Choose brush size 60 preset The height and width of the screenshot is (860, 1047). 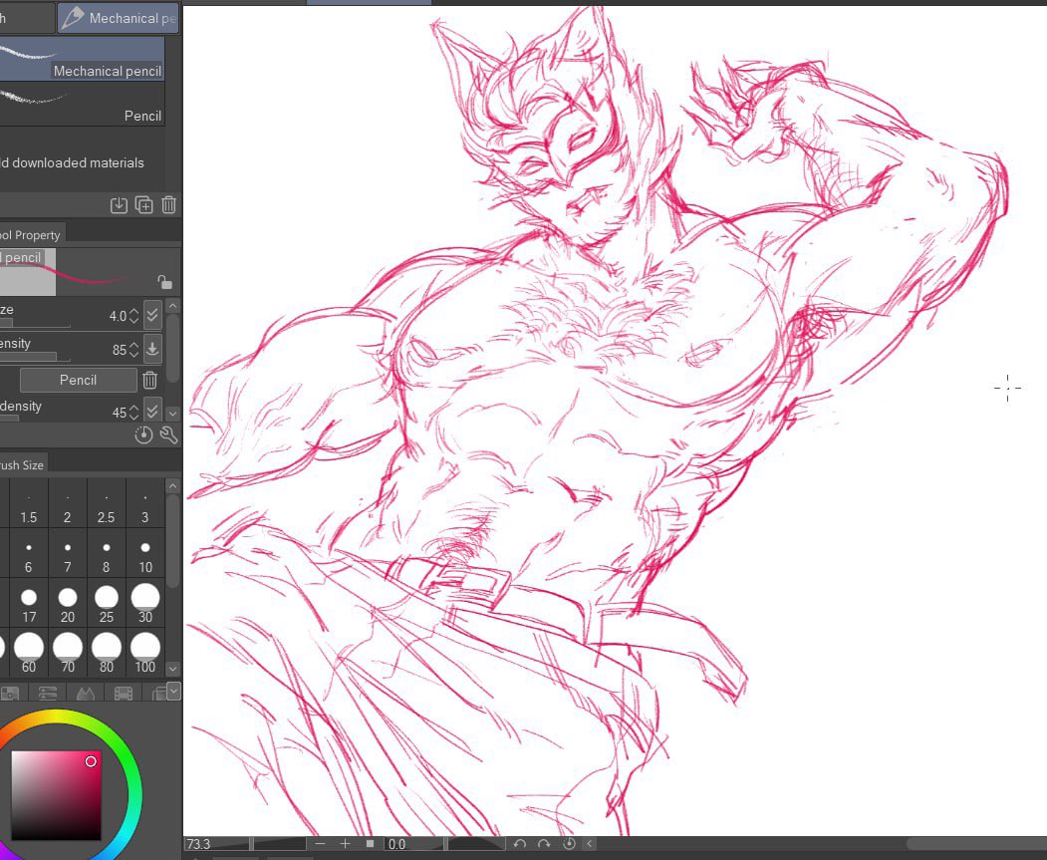pos(28,653)
